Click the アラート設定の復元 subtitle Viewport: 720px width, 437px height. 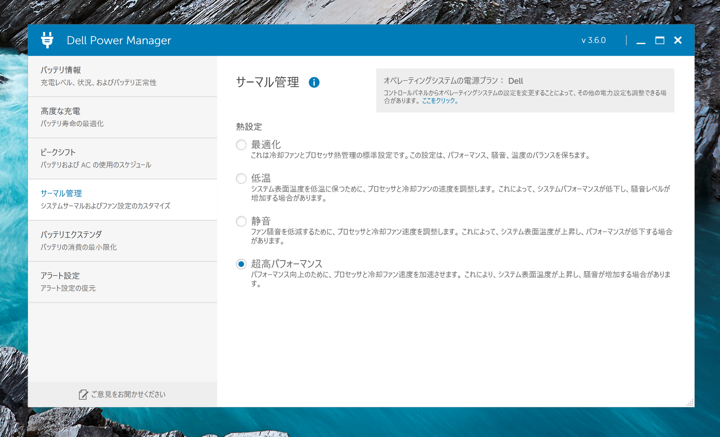tap(68, 288)
